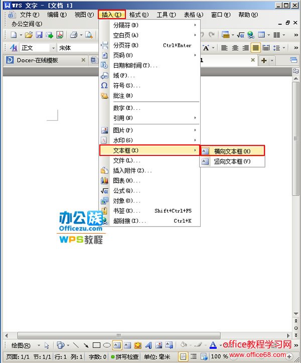The height and width of the screenshot is (363, 301).
Task: Click the center align icon
Action: [235, 48]
